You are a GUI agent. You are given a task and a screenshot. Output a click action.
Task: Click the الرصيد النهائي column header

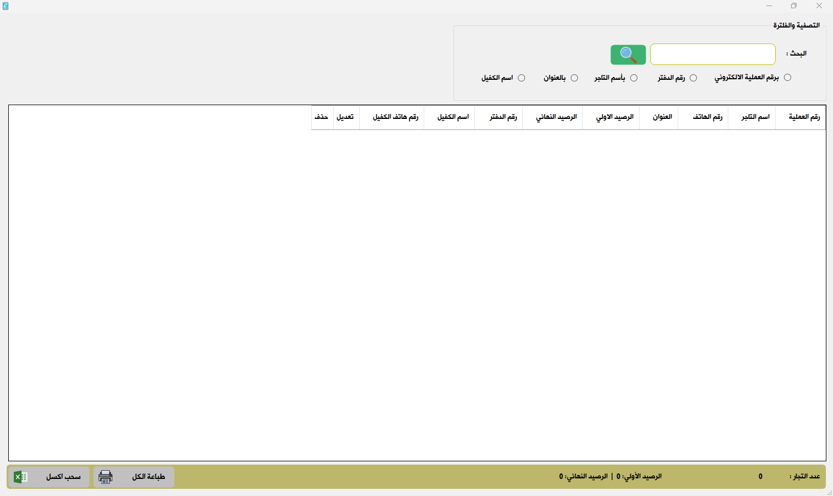553,117
